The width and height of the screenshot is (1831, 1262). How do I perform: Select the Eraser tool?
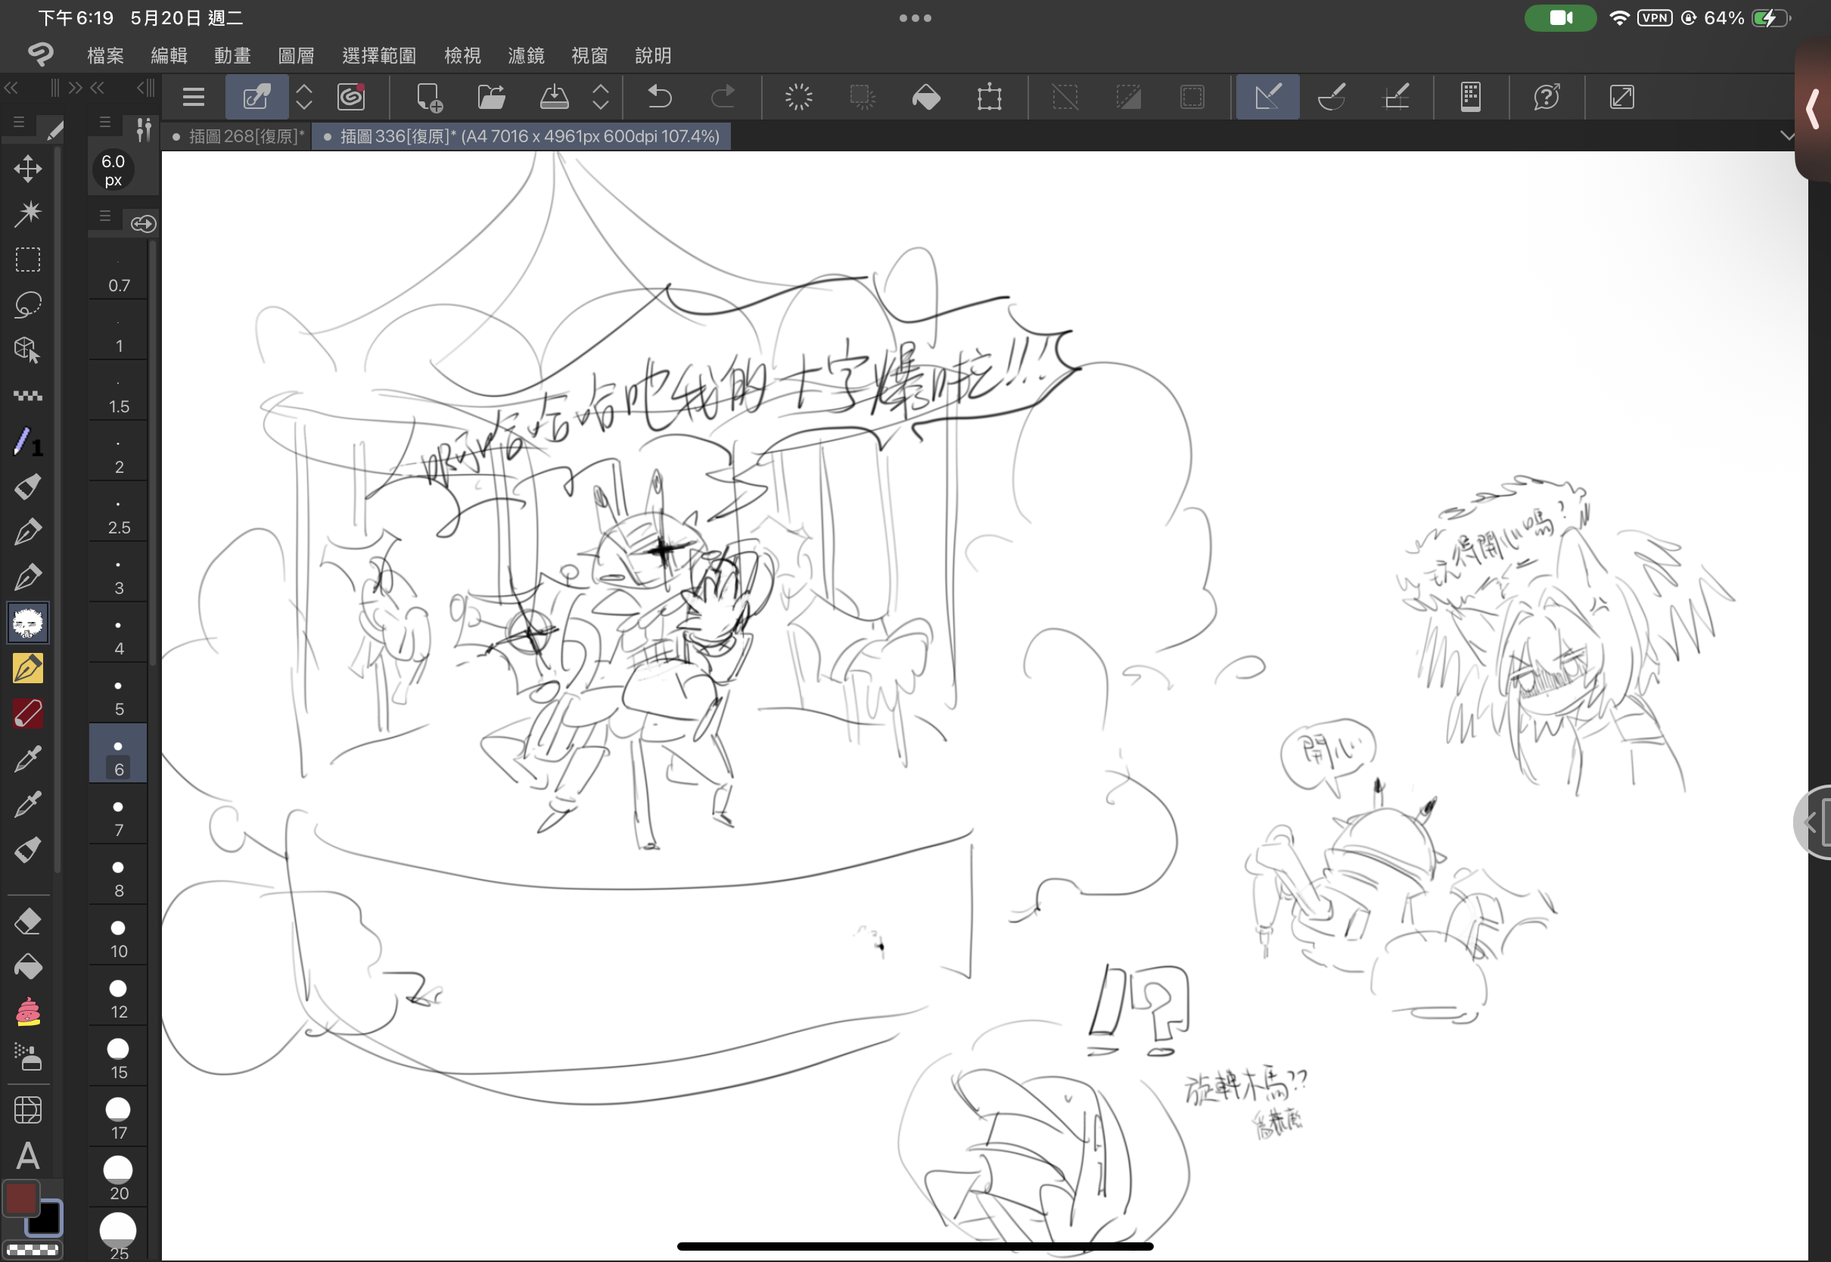(x=28, y=922)
